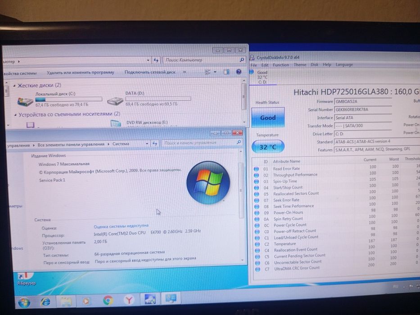Screen dimensions: 420x315
Task: Click Подключить сетевой диск
Action: [150, 72]
